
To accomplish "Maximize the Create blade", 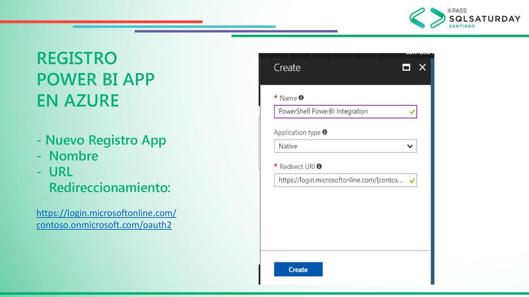I will coord(406,68).
